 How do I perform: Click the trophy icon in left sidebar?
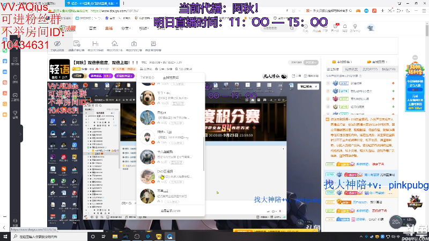(15, 114)
